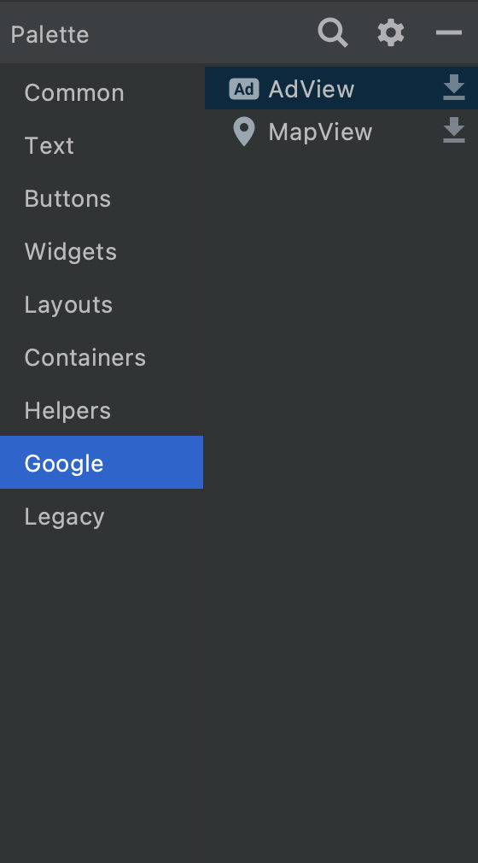Viewport: 478px width, 863px height.
Task: Hide the Palette panel with the dash icon
Action: tap(449, 33)
